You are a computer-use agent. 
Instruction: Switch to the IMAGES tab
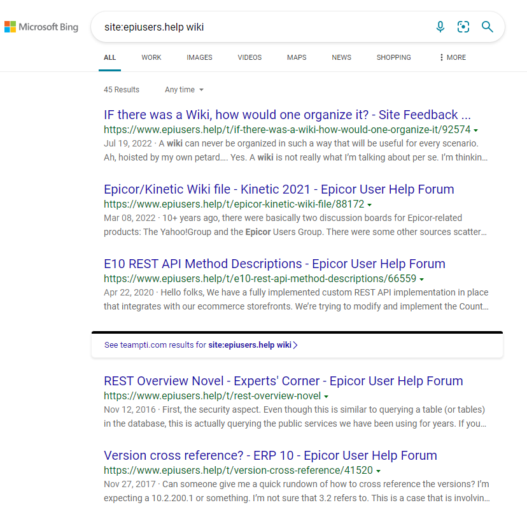point(199,57)
